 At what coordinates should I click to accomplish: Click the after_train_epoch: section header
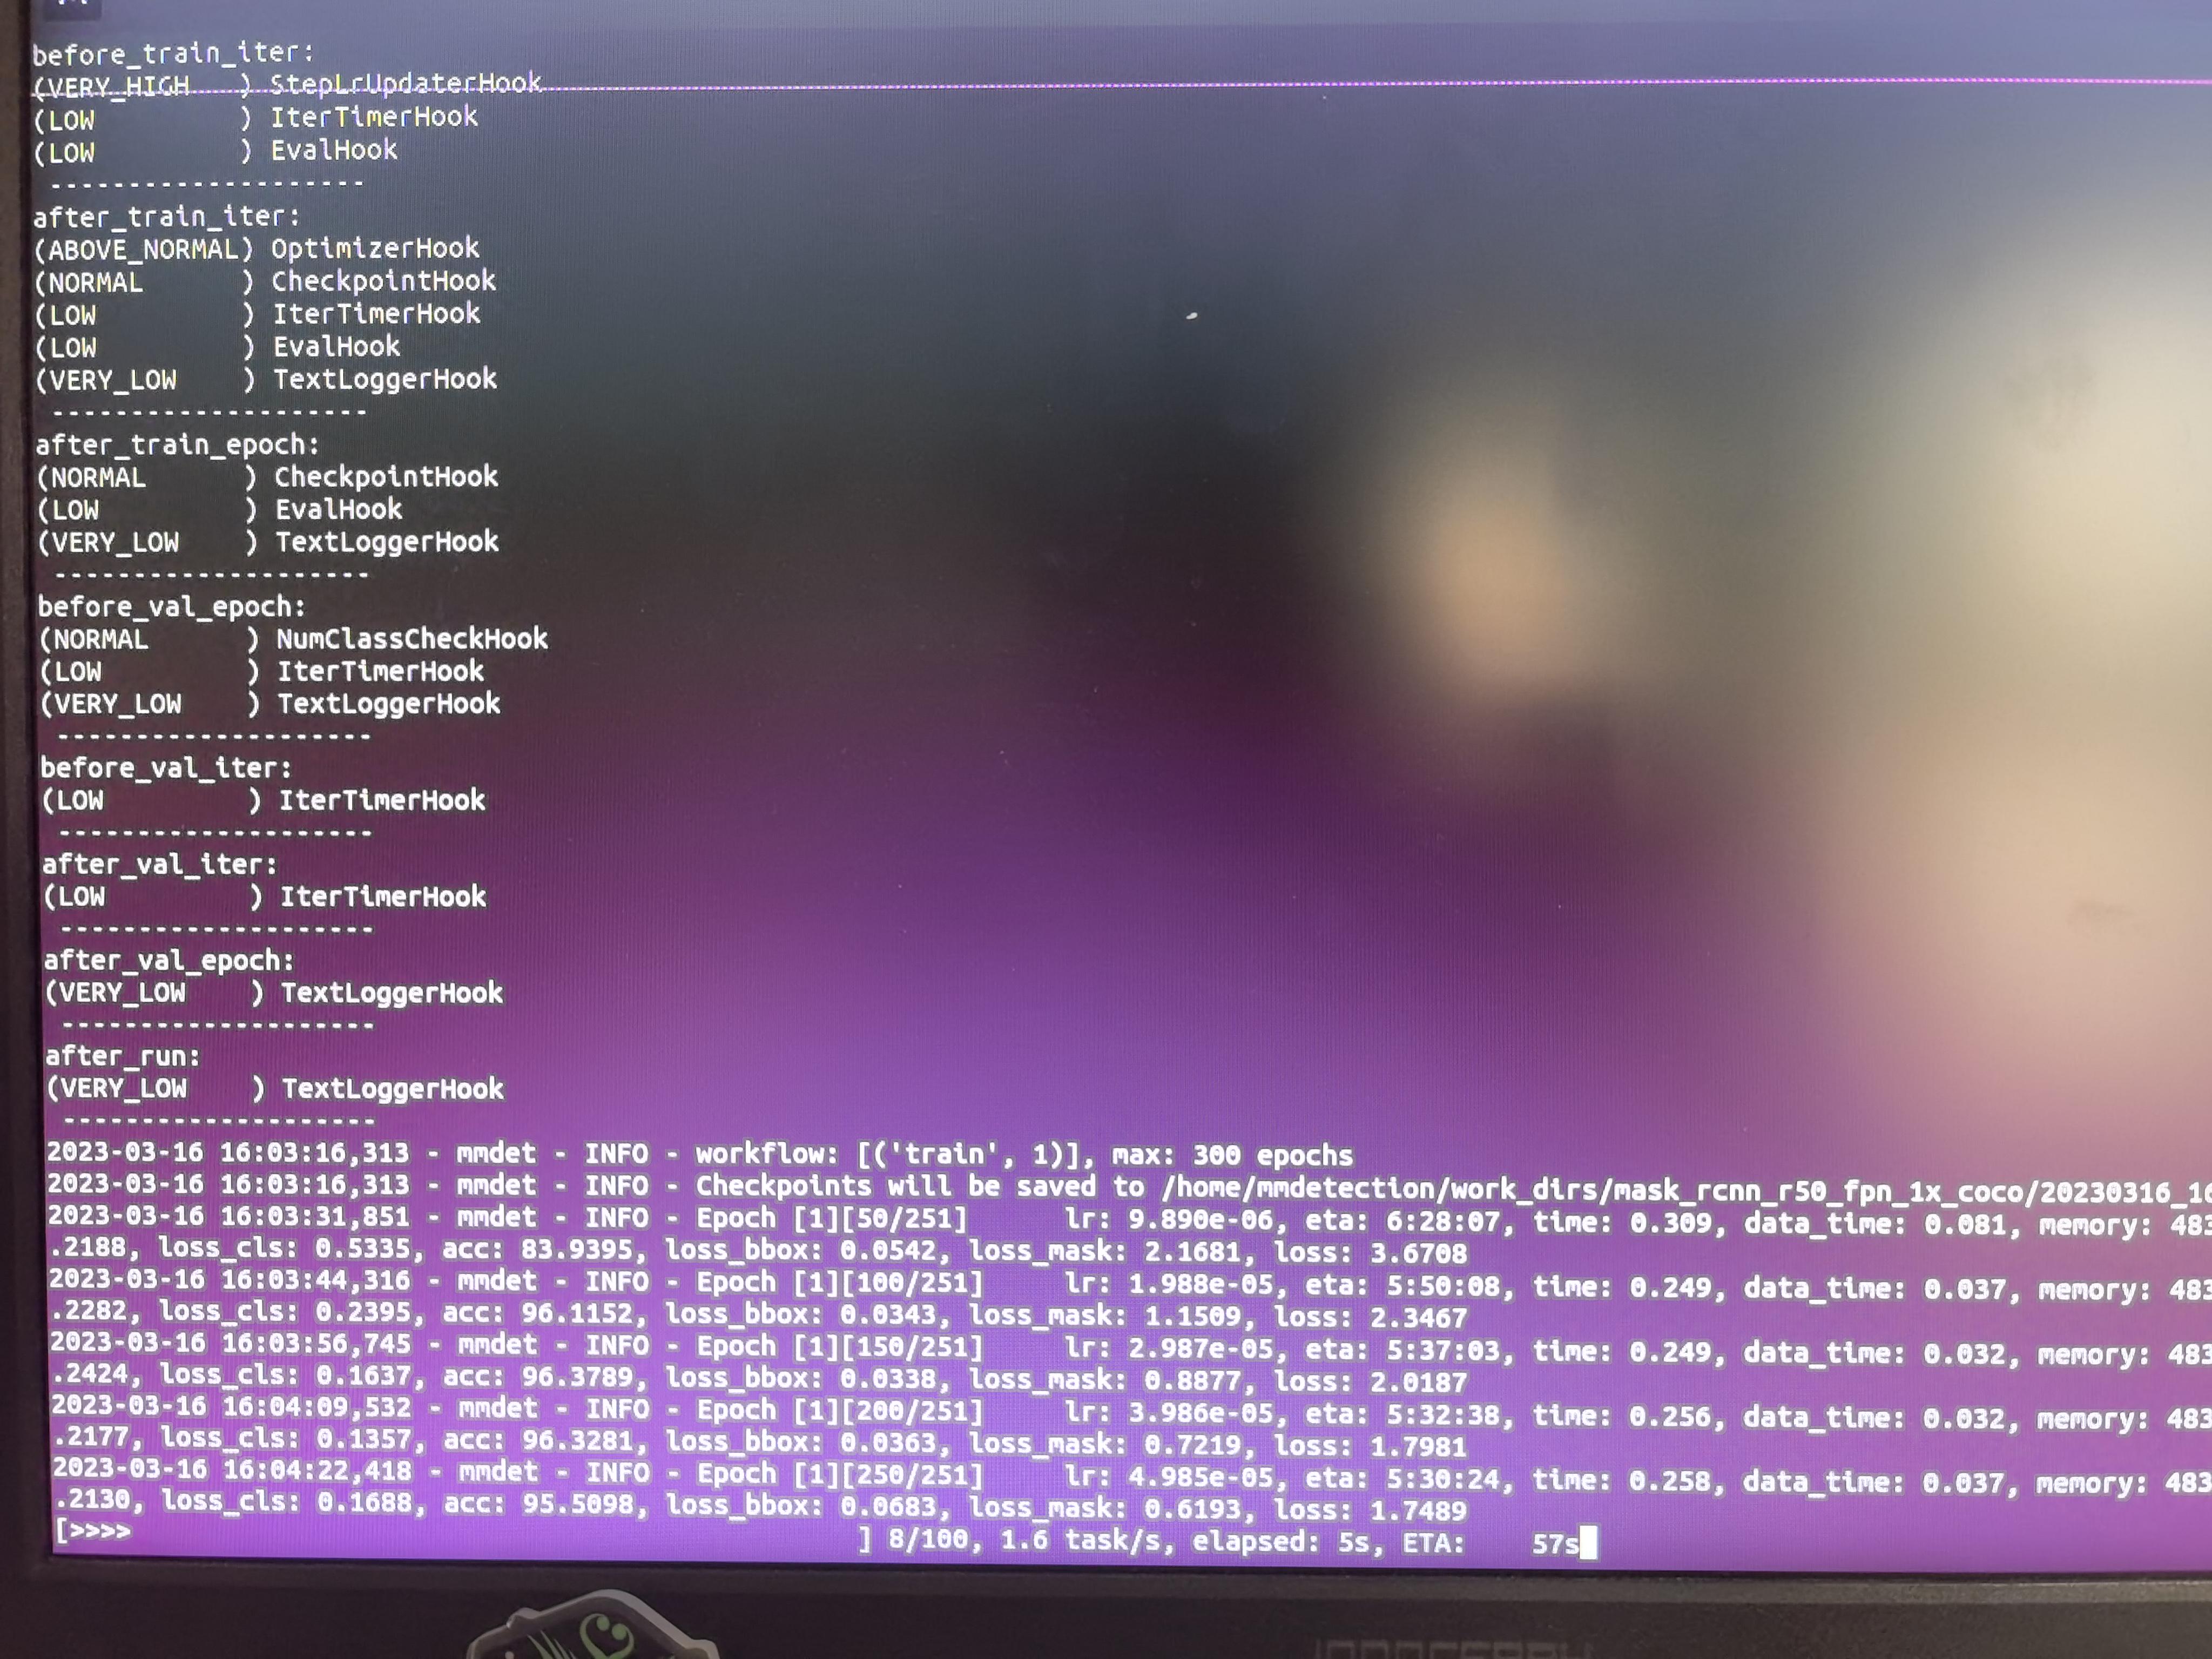coord(178,444)
